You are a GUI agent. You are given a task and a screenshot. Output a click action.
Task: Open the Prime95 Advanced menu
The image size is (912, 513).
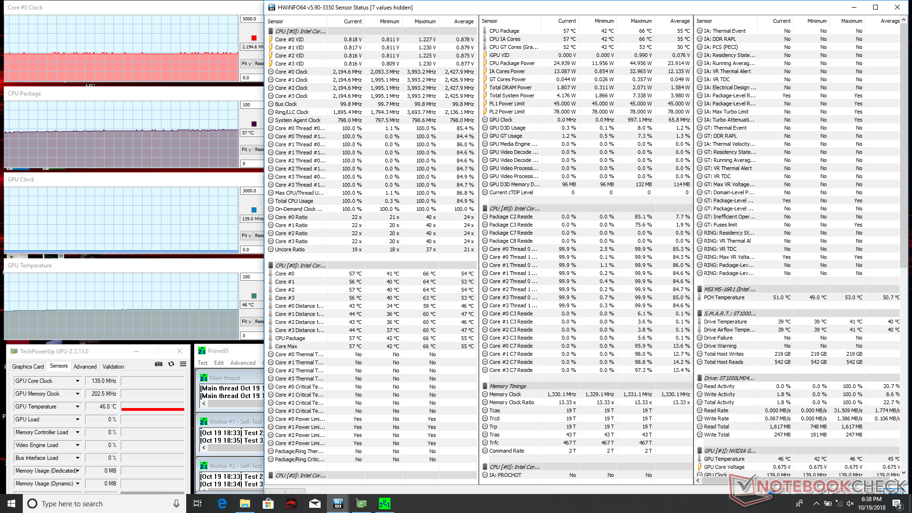point(243,363)
